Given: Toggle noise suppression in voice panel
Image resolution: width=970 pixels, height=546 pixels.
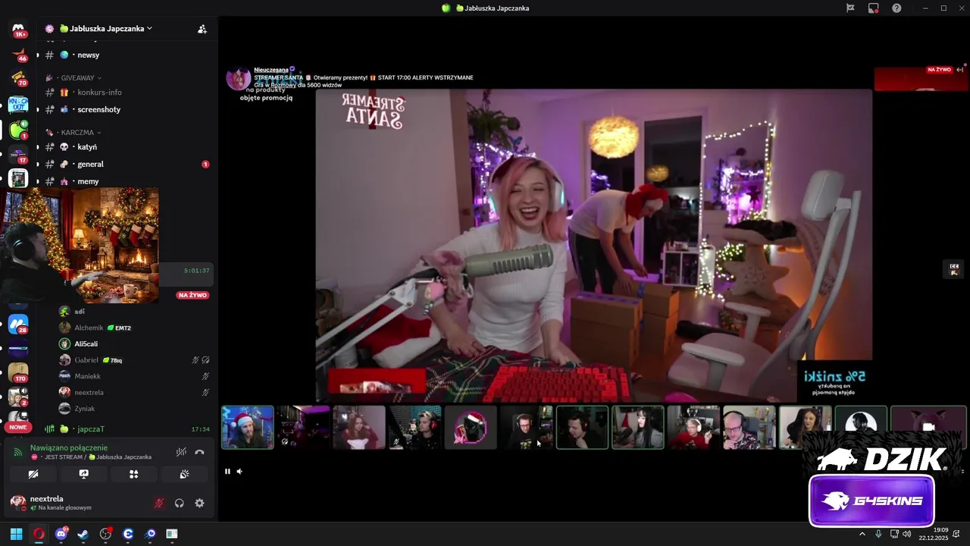Looking at the screenshot, I should pyautogui.click(x=181, y=452).
